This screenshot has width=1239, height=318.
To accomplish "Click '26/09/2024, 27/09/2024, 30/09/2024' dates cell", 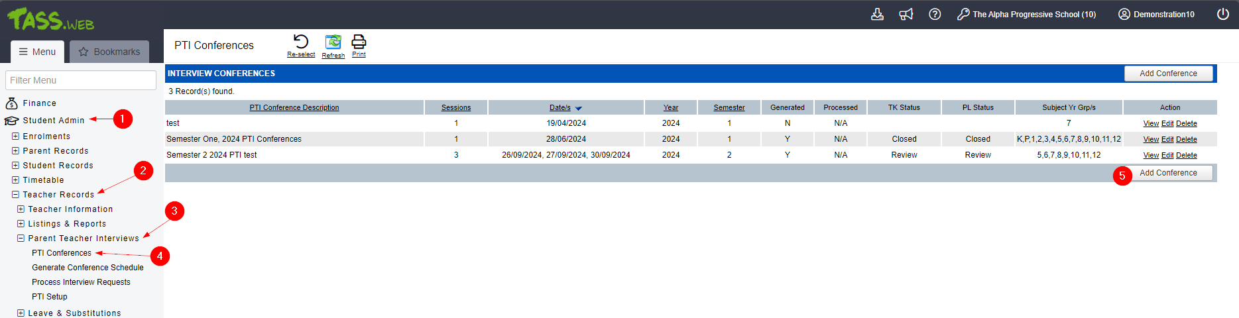I will point(566,155).
